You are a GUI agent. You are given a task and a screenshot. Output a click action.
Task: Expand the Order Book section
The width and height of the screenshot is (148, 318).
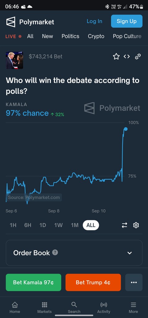74,253
